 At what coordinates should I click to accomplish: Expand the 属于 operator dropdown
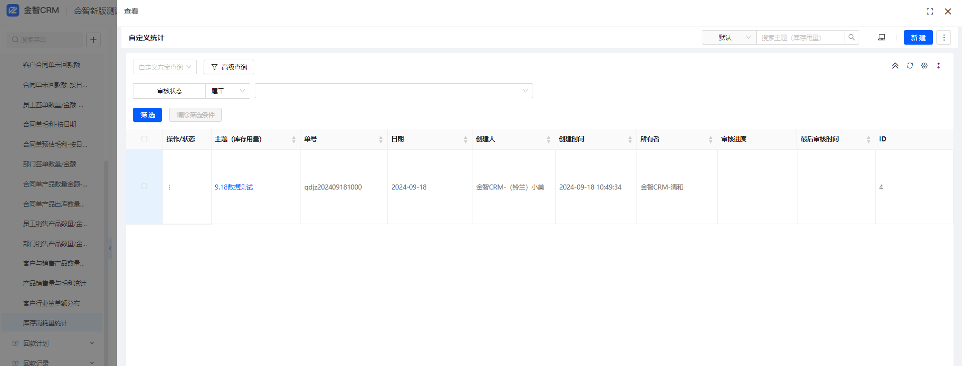(228, 91)
